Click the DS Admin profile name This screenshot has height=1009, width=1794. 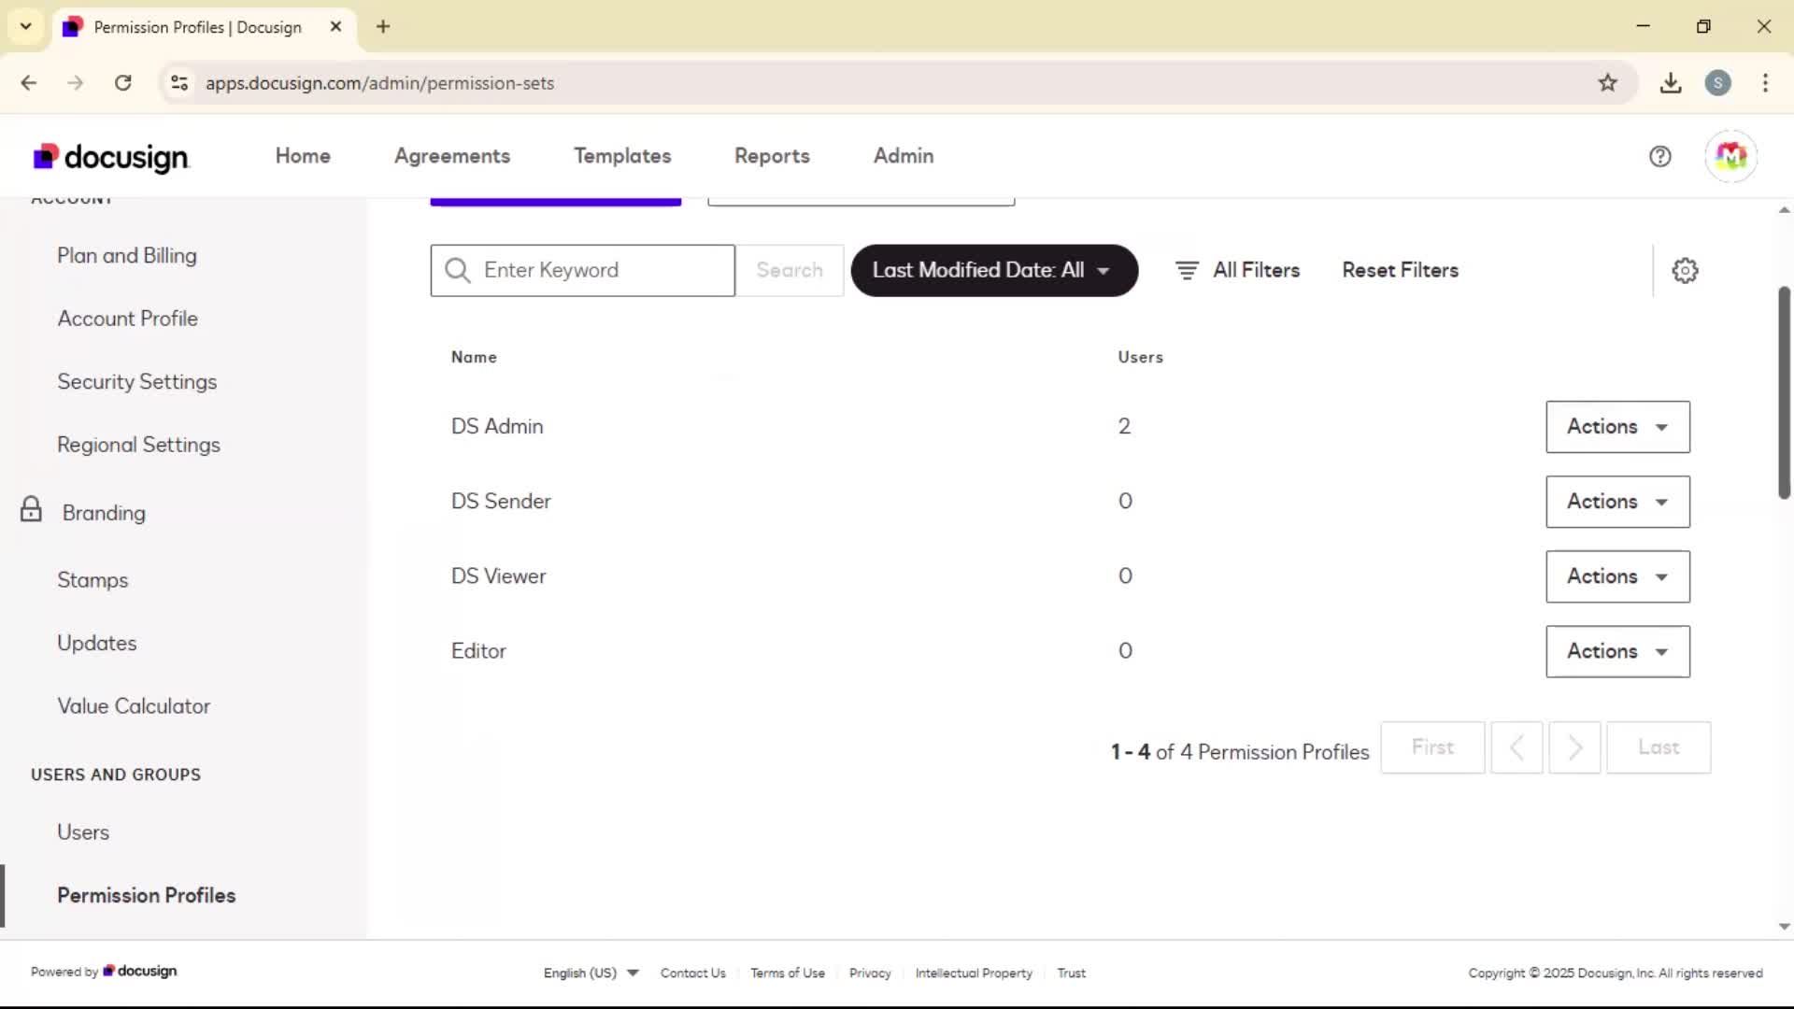click(x=497, y=426)
